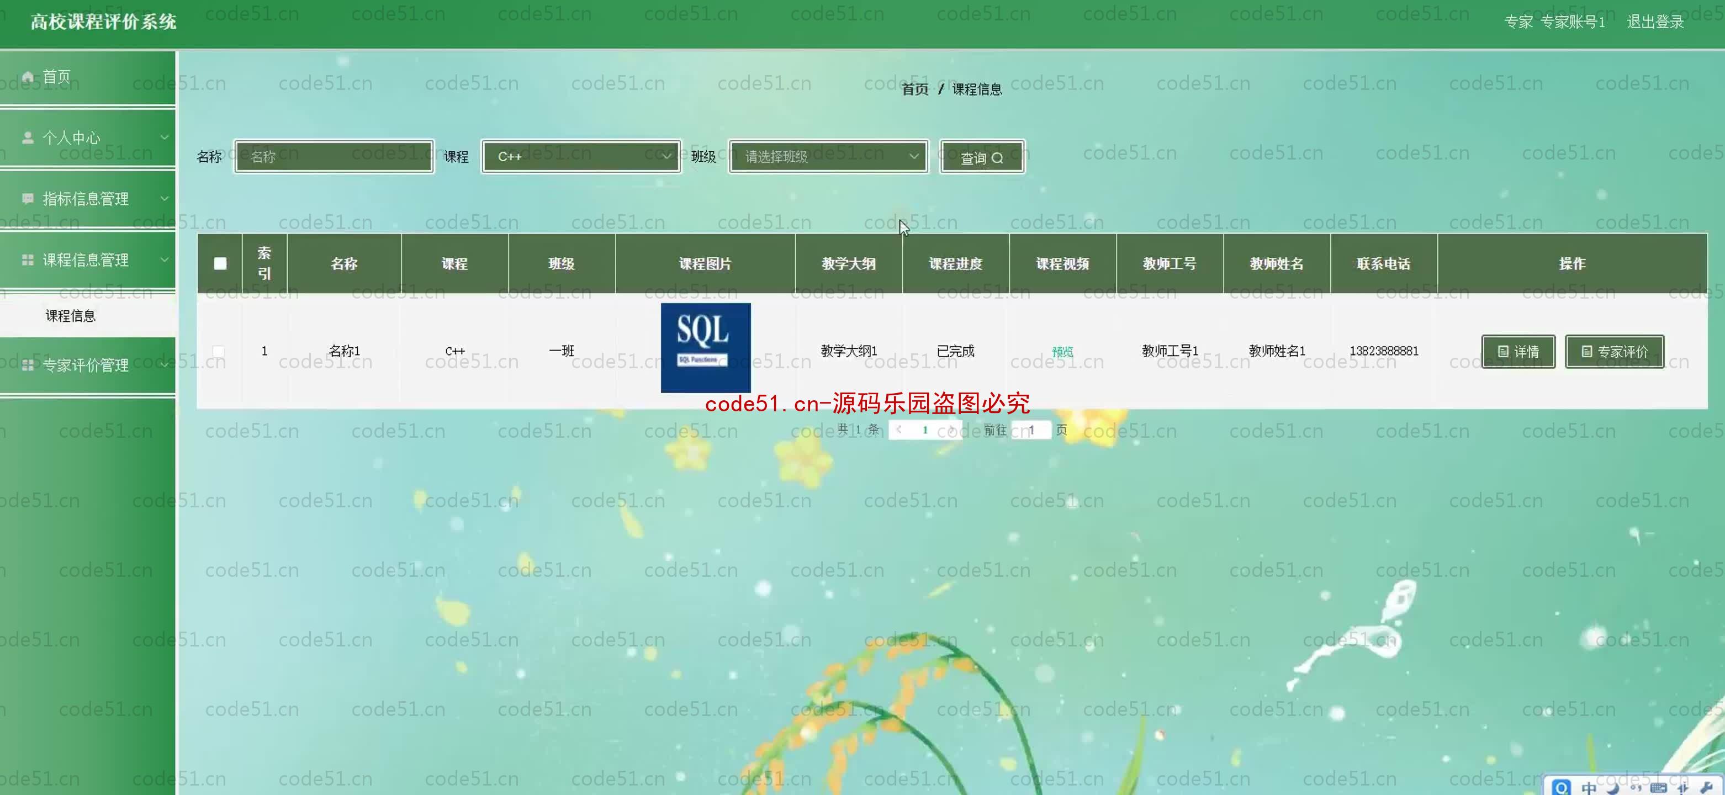
Task: Click the 退出登录 logout link
Action: [x=1655, y=22]
